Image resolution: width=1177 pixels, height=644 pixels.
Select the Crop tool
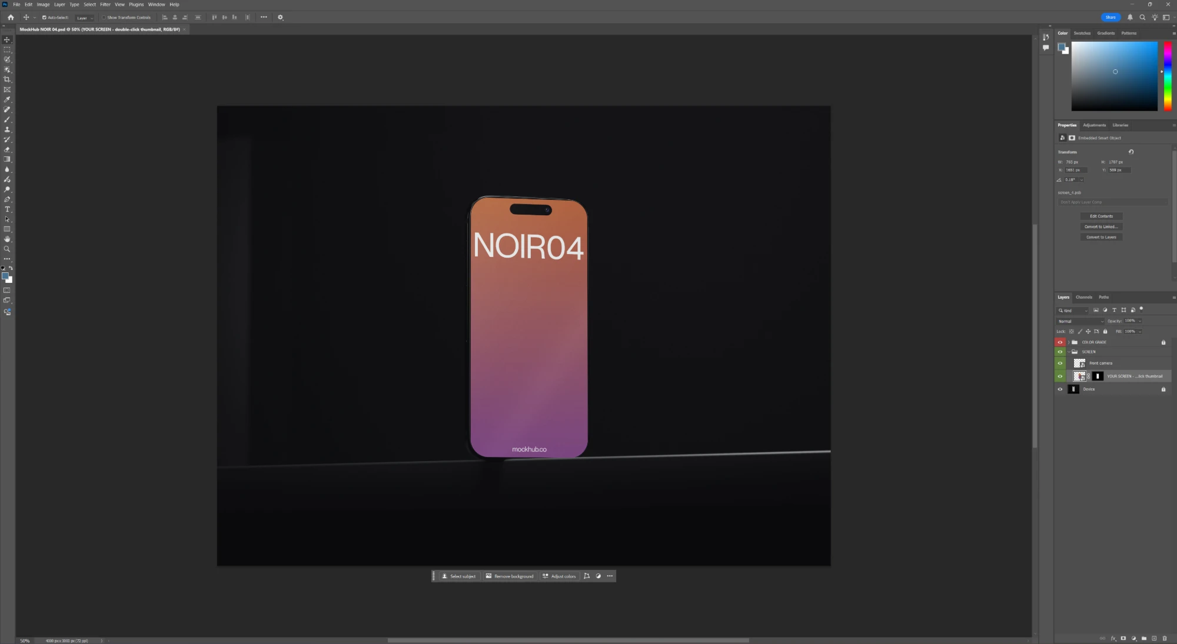point(7,79)
